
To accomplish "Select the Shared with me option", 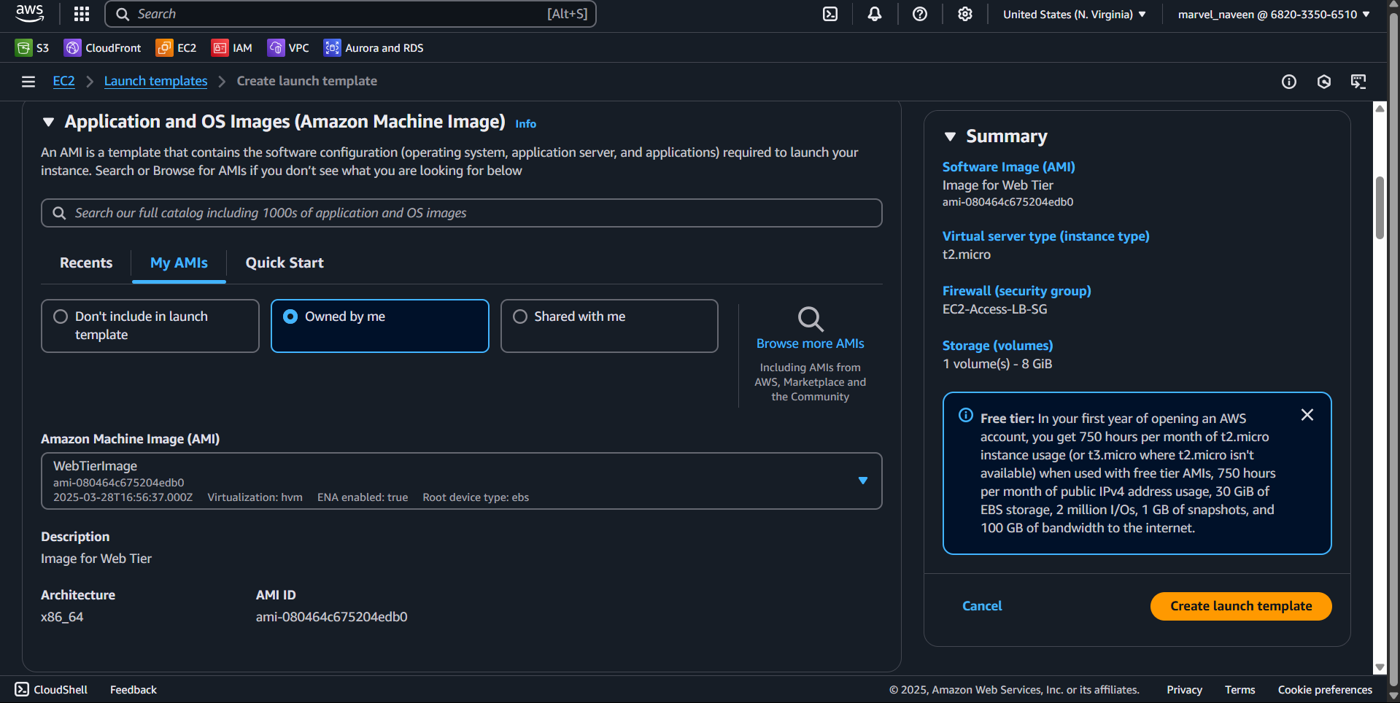I will pyautogui.click(x=609, y=326).
